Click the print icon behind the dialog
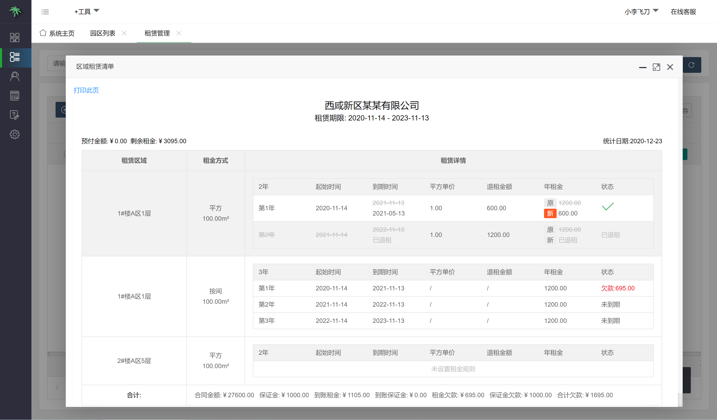 (x=685, y=110)
